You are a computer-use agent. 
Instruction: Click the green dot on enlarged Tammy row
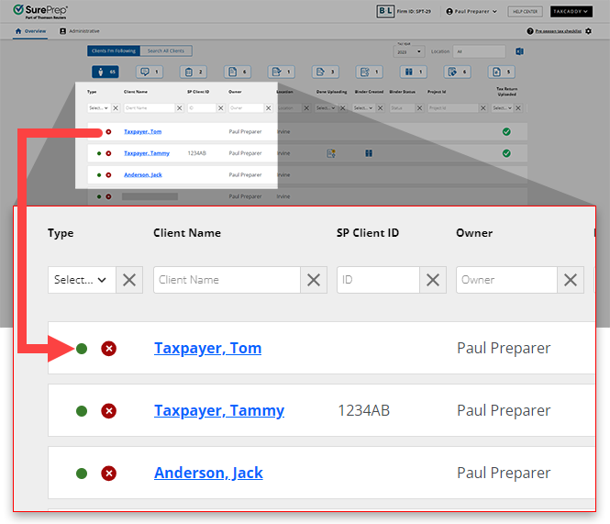point(82,411)
